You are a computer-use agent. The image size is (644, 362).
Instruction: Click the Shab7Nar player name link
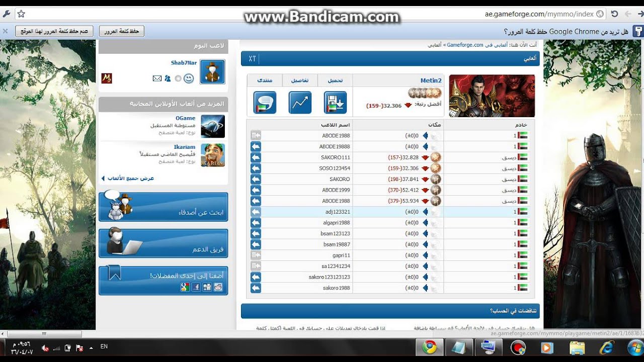click(184, 63)
